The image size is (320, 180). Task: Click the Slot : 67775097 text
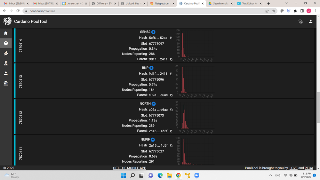point(152,44)
